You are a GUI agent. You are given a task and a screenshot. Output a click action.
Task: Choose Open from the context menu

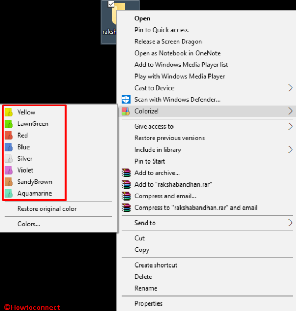142,18
